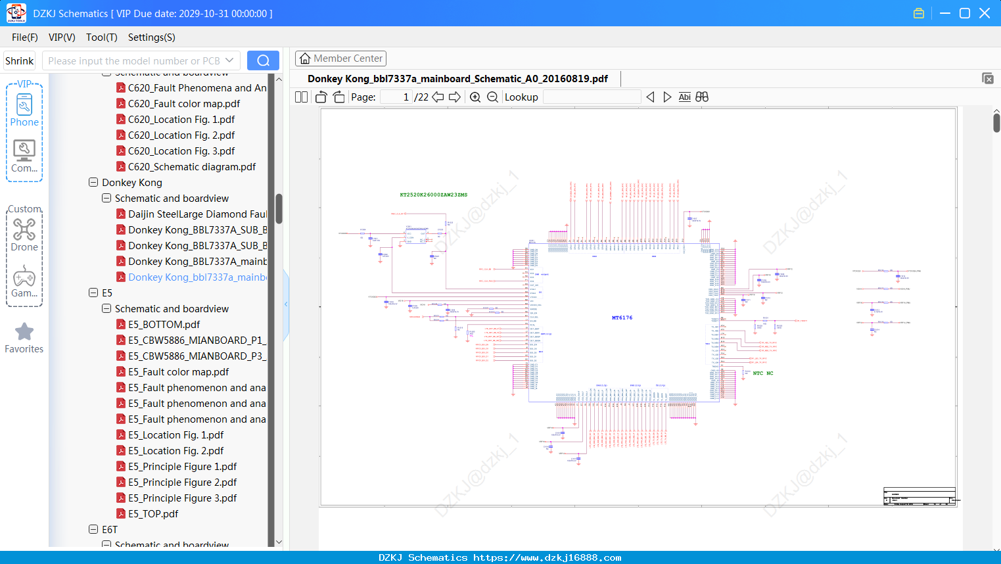Collapse Schematic and boardview under Donkey Kong
Screen dimensions: 1001x564
click(x=106, y=198)
